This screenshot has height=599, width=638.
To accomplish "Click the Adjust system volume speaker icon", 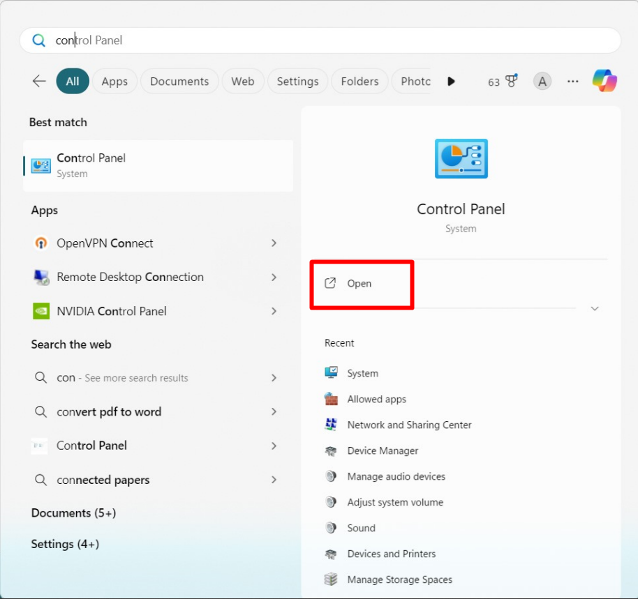I will pos(331,502).
